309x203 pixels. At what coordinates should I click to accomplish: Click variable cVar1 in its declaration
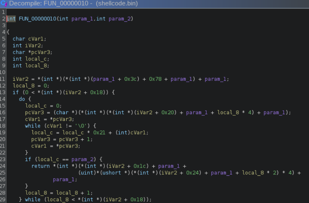36,39
